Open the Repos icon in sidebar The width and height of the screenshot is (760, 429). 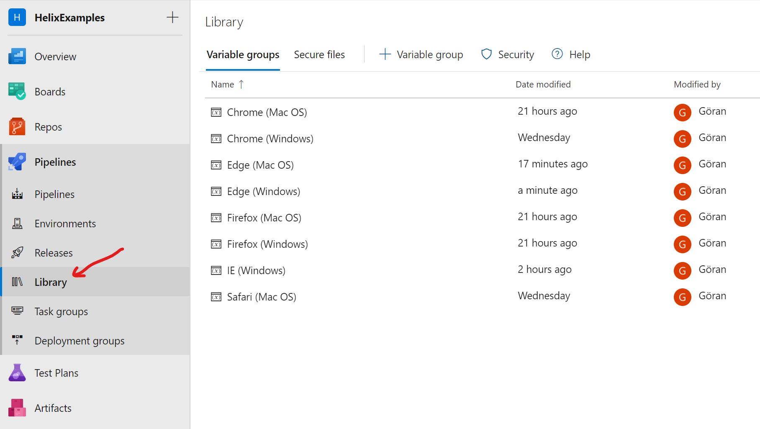(17, 127)
